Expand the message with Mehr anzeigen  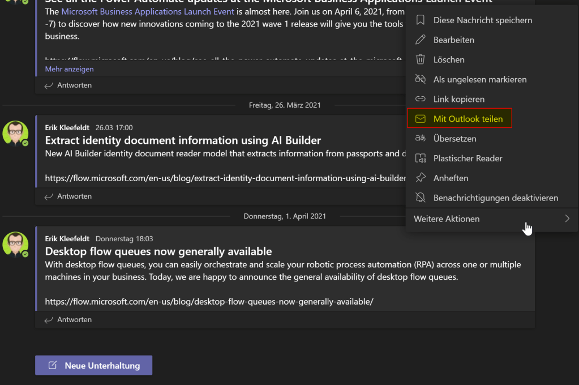(x=69, y=69)
